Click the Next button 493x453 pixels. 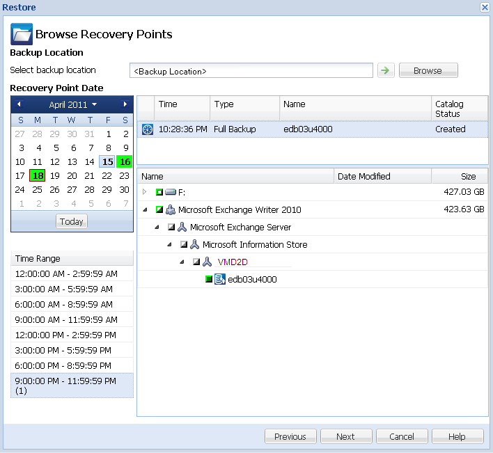click(x=345, y=436)
